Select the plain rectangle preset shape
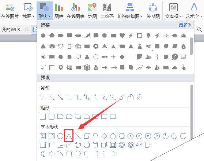The width and height of the screenshot is (204, 161). pyautogui.click(x=43, y=117)
